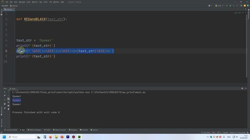Open Services tool tab

tap(94, 130)
